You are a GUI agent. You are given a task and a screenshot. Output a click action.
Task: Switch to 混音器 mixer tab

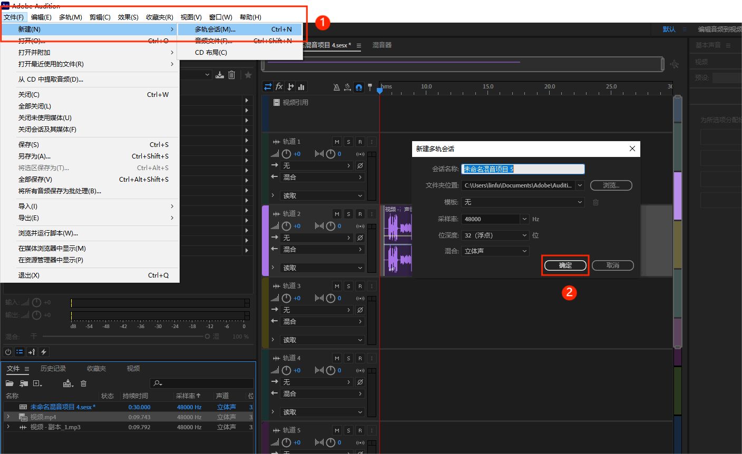(x=382, y=45)
